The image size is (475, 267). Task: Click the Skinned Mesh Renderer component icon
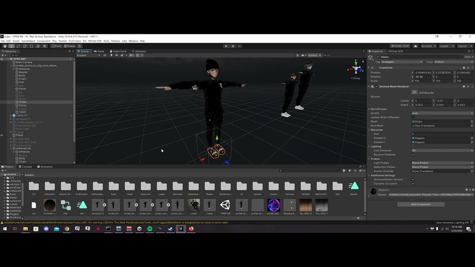(373, 86)
